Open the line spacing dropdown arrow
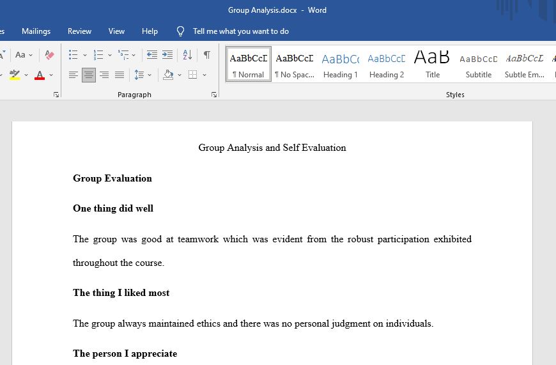Image resolution: width=556 pixels, height=365 pixels. pyautogui.click(x=150, y=75)
